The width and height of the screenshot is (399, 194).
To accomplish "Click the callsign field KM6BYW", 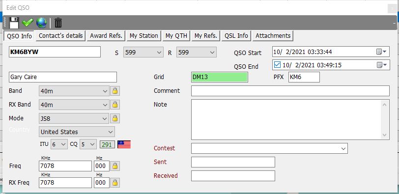I will (55, 52).
